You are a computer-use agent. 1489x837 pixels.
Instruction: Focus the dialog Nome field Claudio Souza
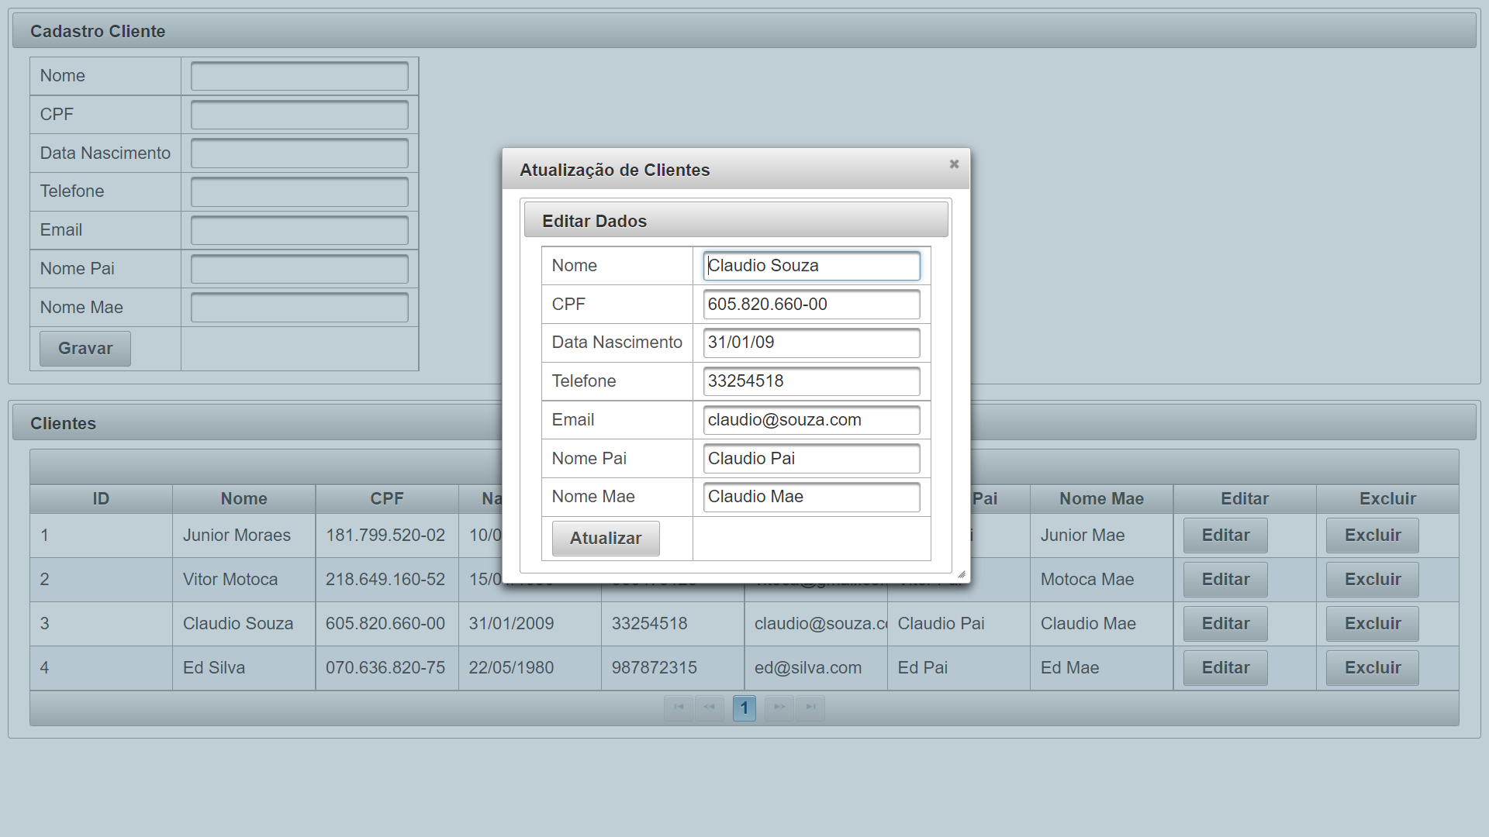coord(811,266)
